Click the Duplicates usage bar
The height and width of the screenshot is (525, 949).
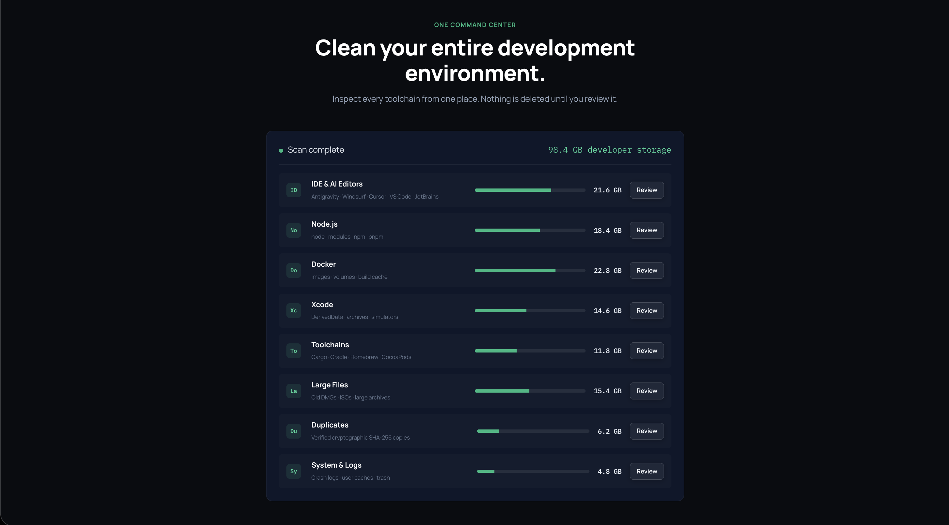[533, 431]
